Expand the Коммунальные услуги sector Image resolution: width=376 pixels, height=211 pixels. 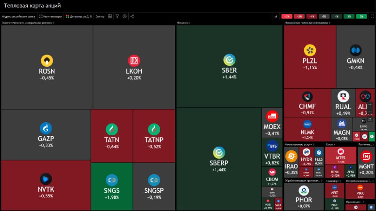click(x=299, y=144)
